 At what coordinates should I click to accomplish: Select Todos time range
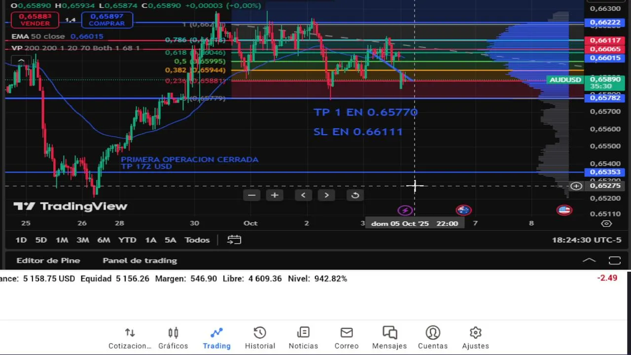click(x=197, y=240)
